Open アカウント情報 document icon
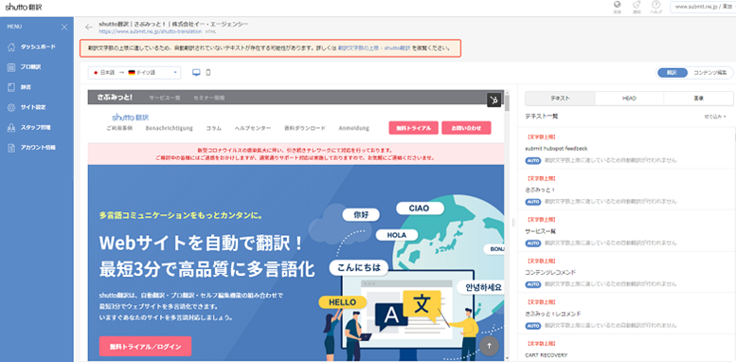Image resolution: width=736 pixels, height=362 pixels. 11,148
